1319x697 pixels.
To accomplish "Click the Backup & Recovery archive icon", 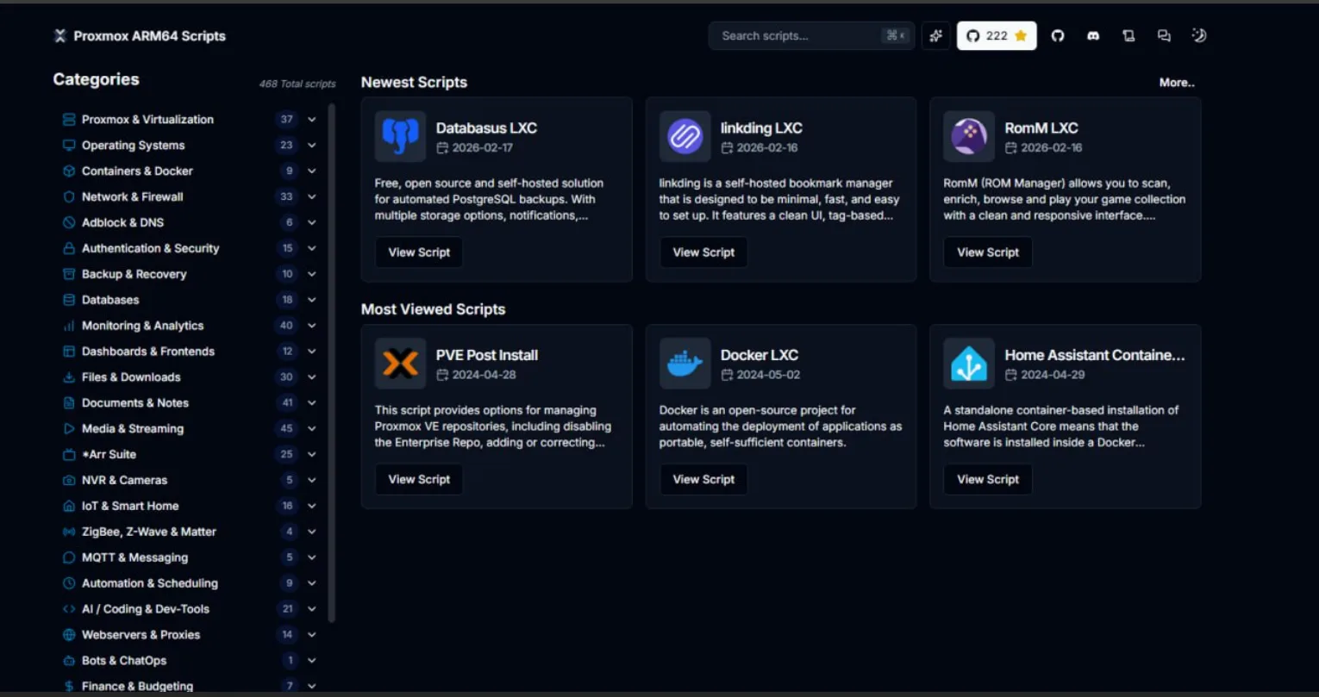I will (x=69, y=274).
